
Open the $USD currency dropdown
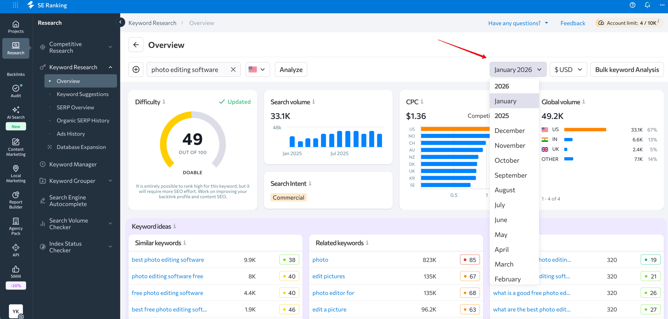568,69
